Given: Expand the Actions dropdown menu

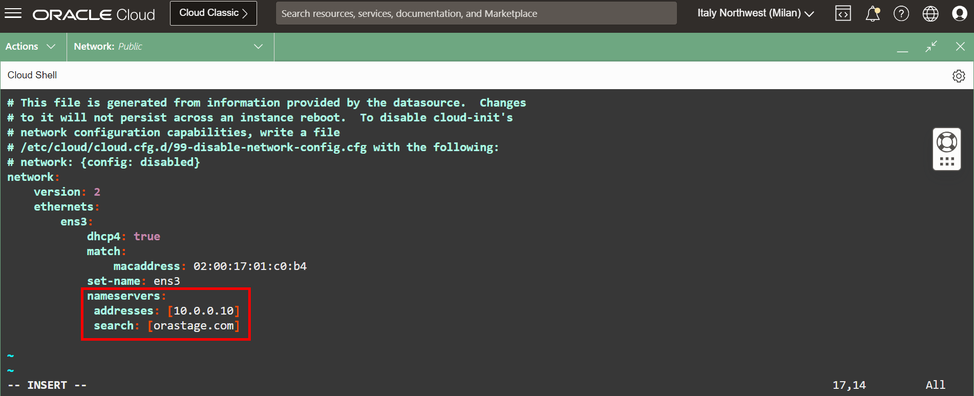Looking at the screenshot, I should (x=31, y=47).
